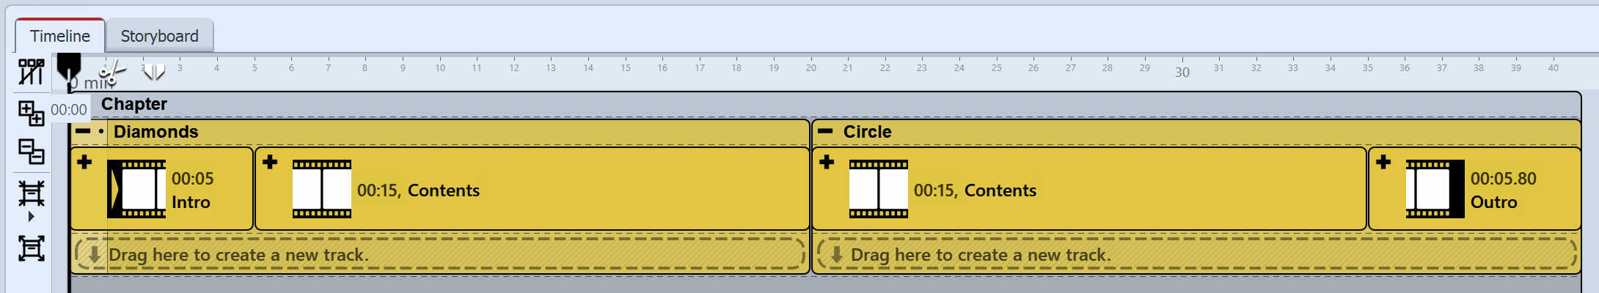
Task: Select the Timeline tab
Action: 60,36
